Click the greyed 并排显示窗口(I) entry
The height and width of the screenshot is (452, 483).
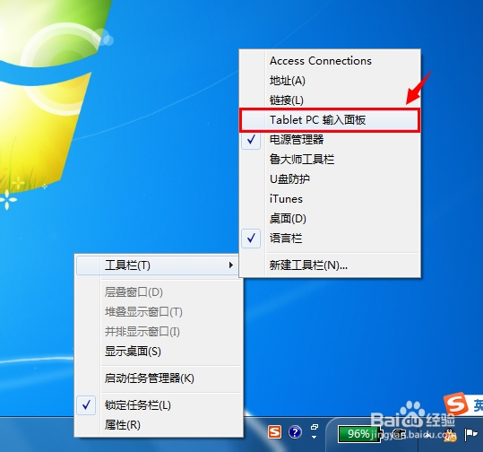(x=159, y=332)
